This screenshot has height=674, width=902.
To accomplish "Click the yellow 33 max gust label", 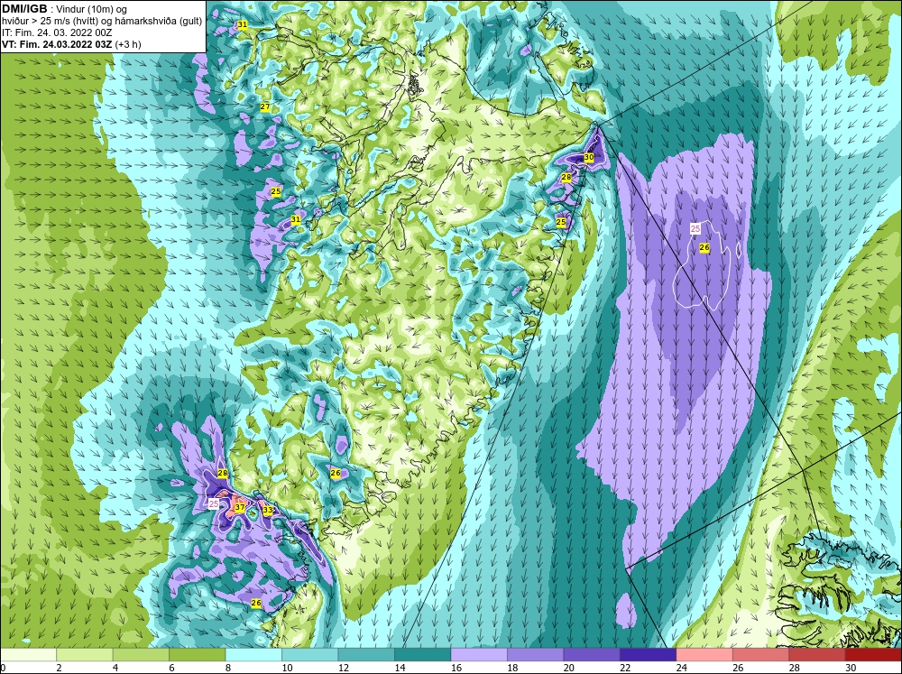I will pyautogui.click(x=268, y=510).
